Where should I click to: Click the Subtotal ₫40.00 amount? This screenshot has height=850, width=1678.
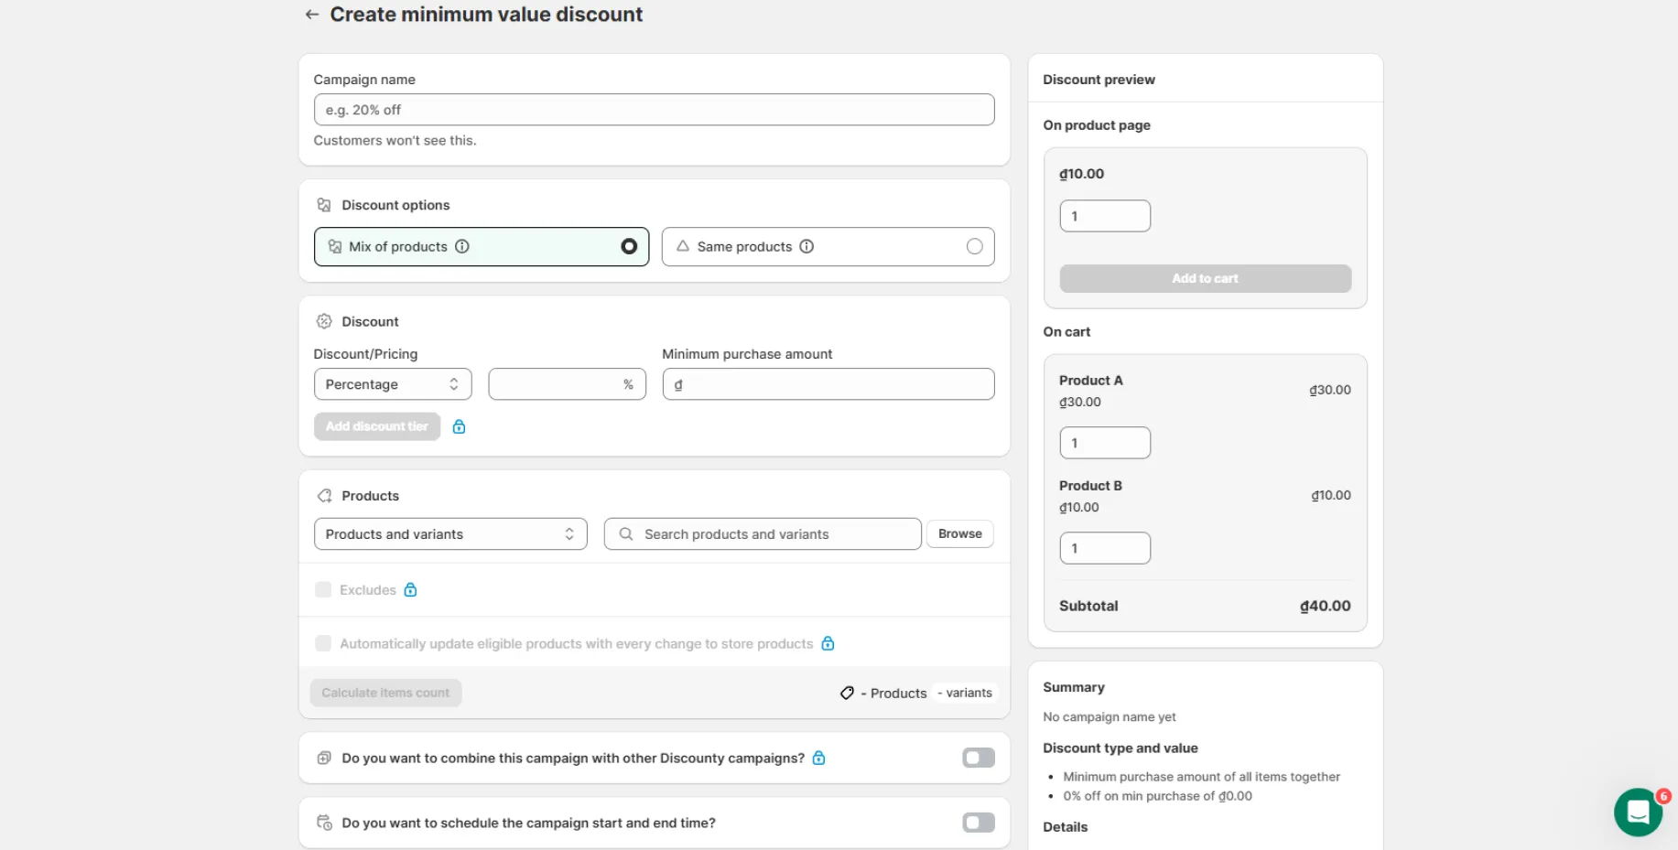tap(1326, 606)
